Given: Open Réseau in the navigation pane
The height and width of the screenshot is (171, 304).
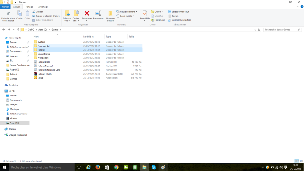Looking at the screenshot, I should point(12,129).
